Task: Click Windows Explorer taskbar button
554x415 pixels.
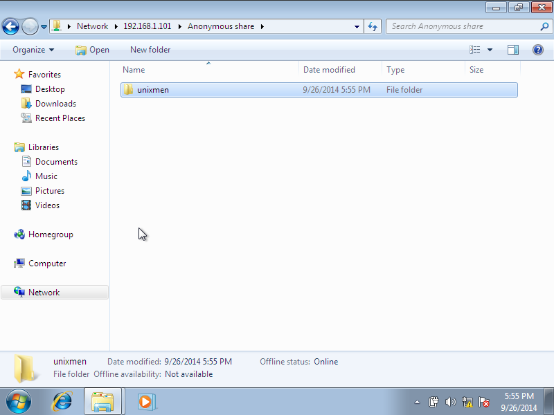Action: pos(102,402)
